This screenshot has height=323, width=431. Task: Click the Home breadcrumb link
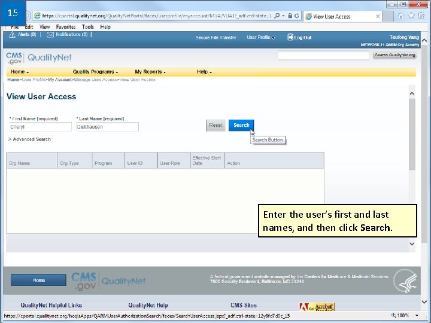coord(13,80)
